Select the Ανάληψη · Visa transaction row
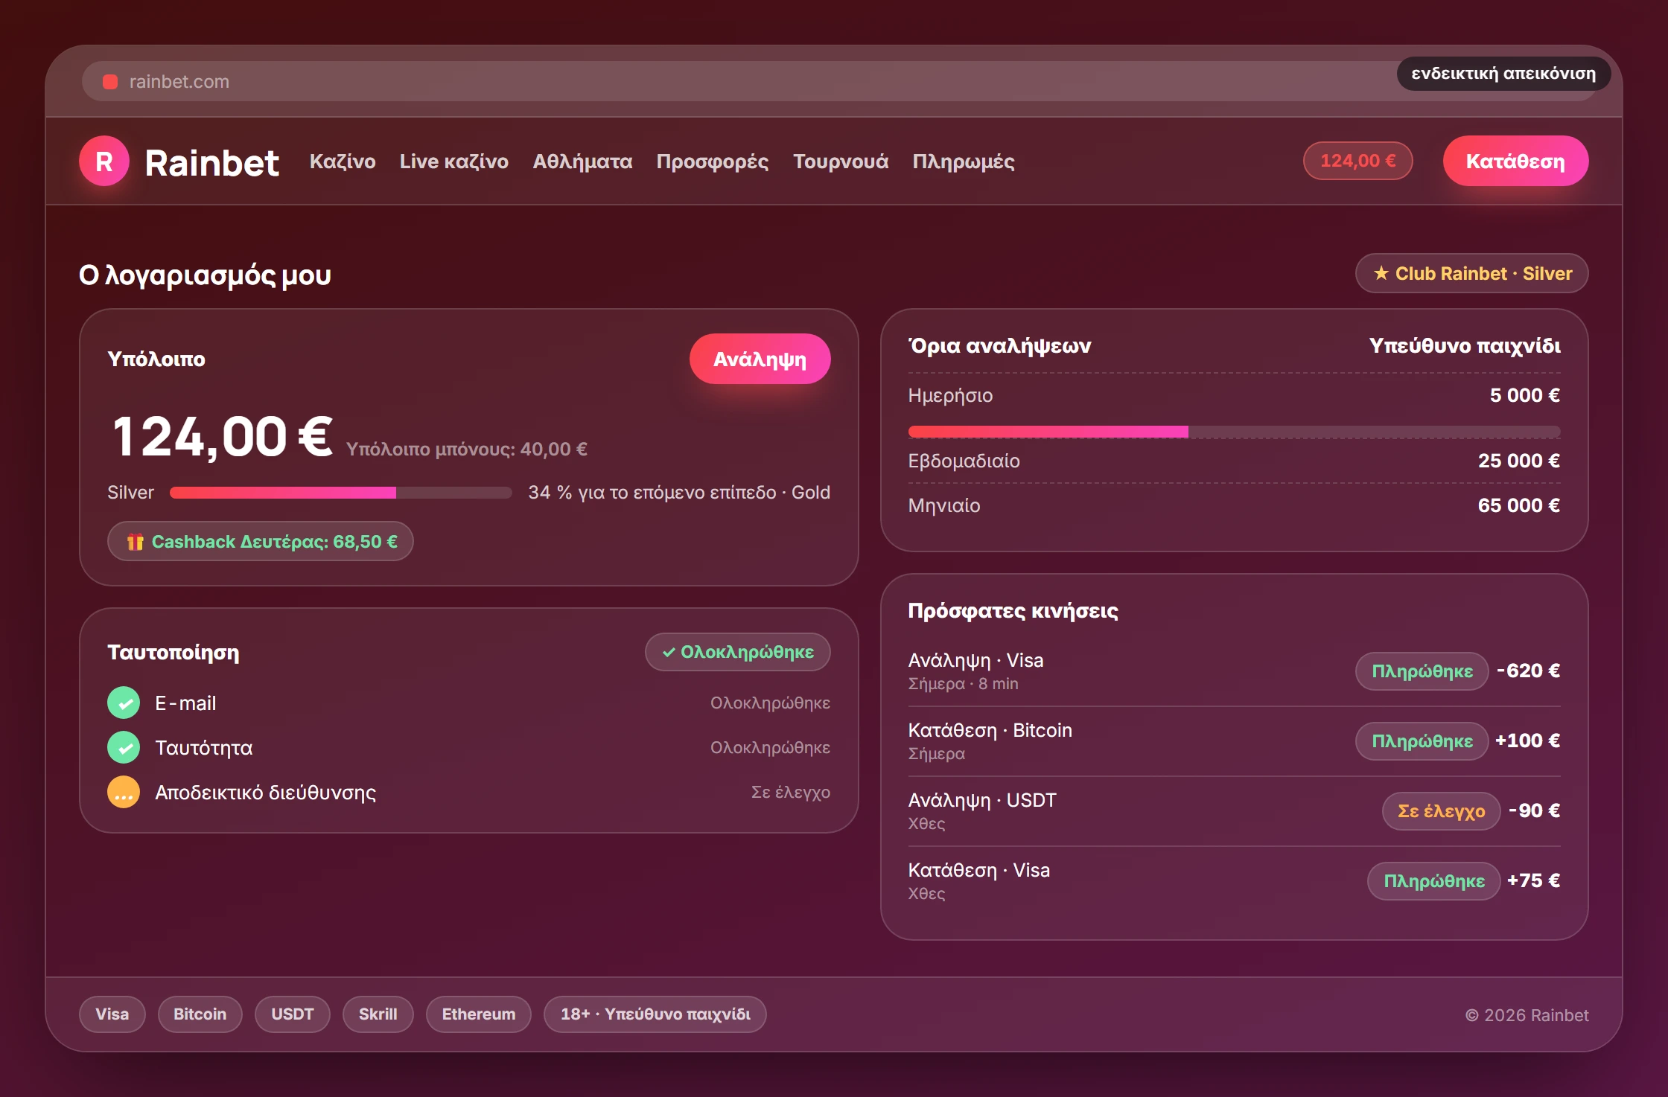The width and height of the screenshot is (1668, 1097). pos(1234,671)
